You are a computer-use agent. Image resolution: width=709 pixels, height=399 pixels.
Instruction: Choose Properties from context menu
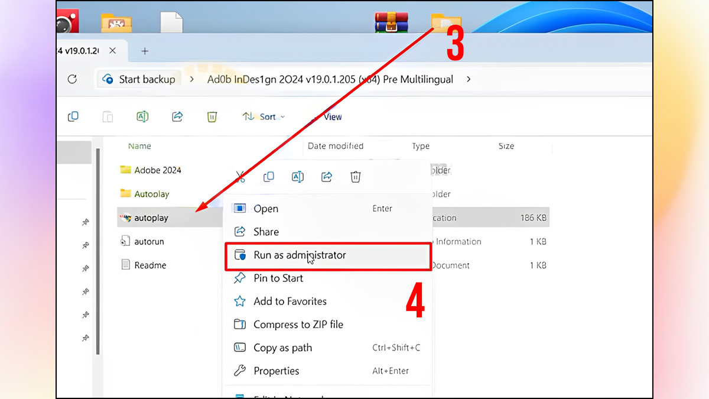click(327, 371)
